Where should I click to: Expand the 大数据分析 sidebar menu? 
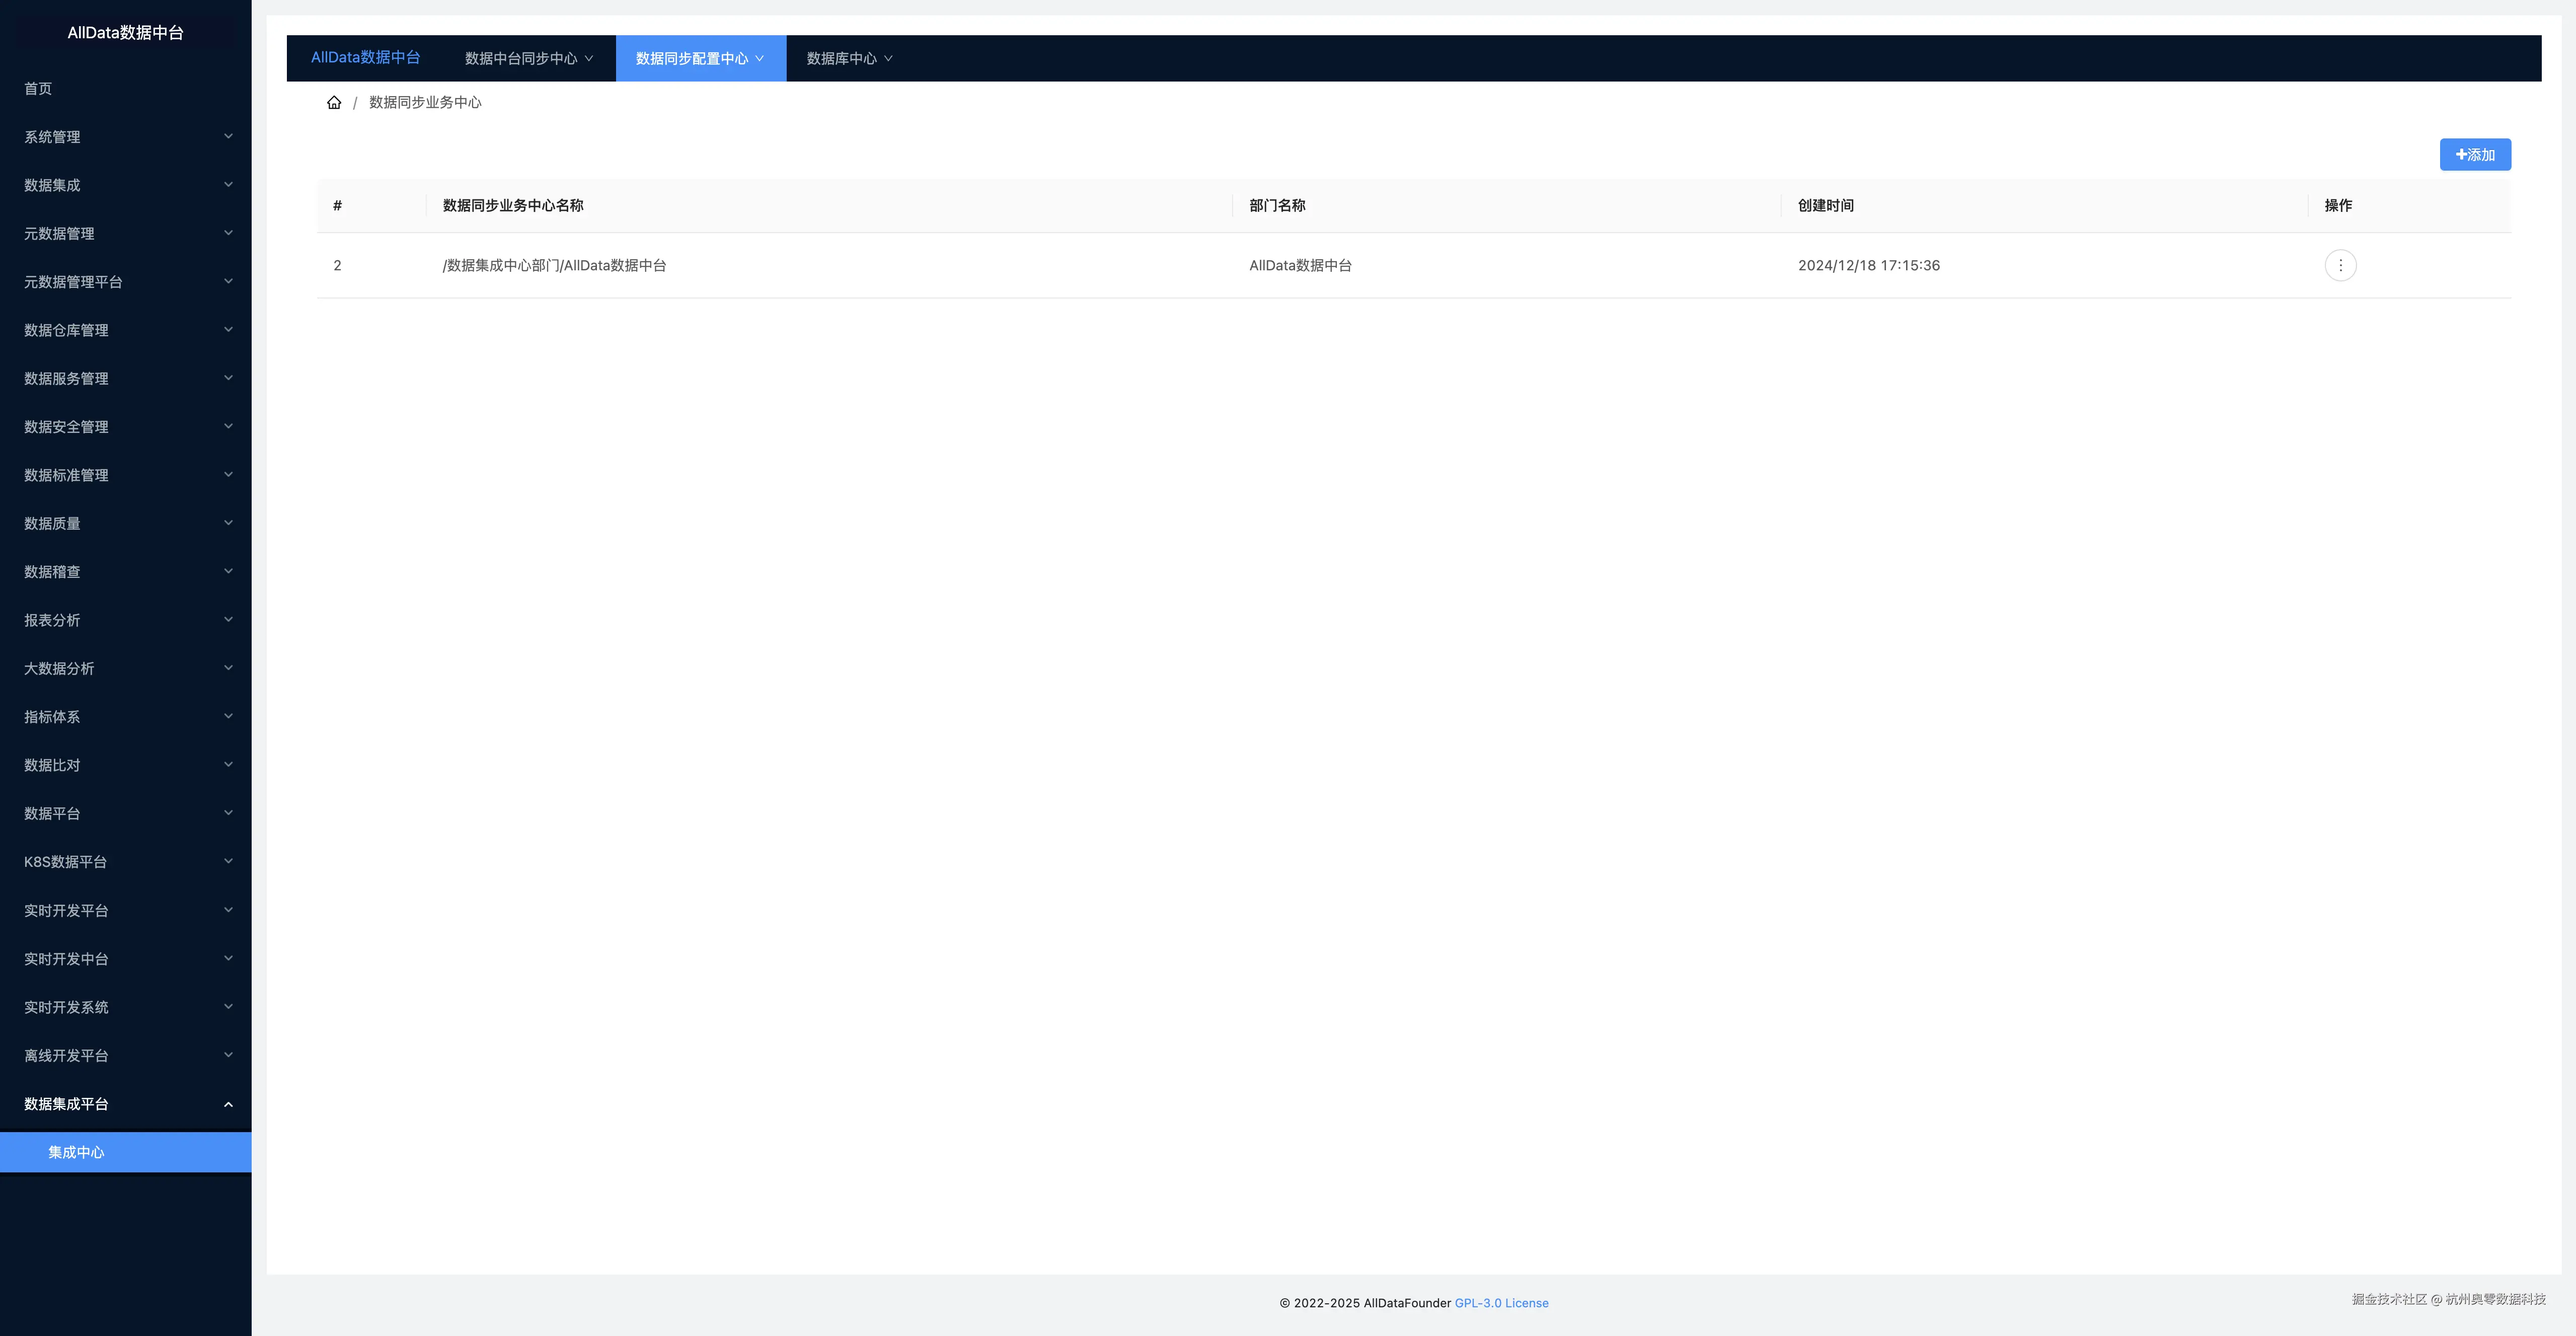[126, 668]
